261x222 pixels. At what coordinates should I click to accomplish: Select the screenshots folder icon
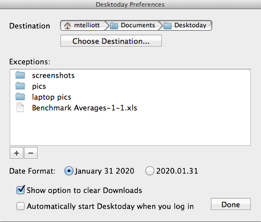click(20, 75)
